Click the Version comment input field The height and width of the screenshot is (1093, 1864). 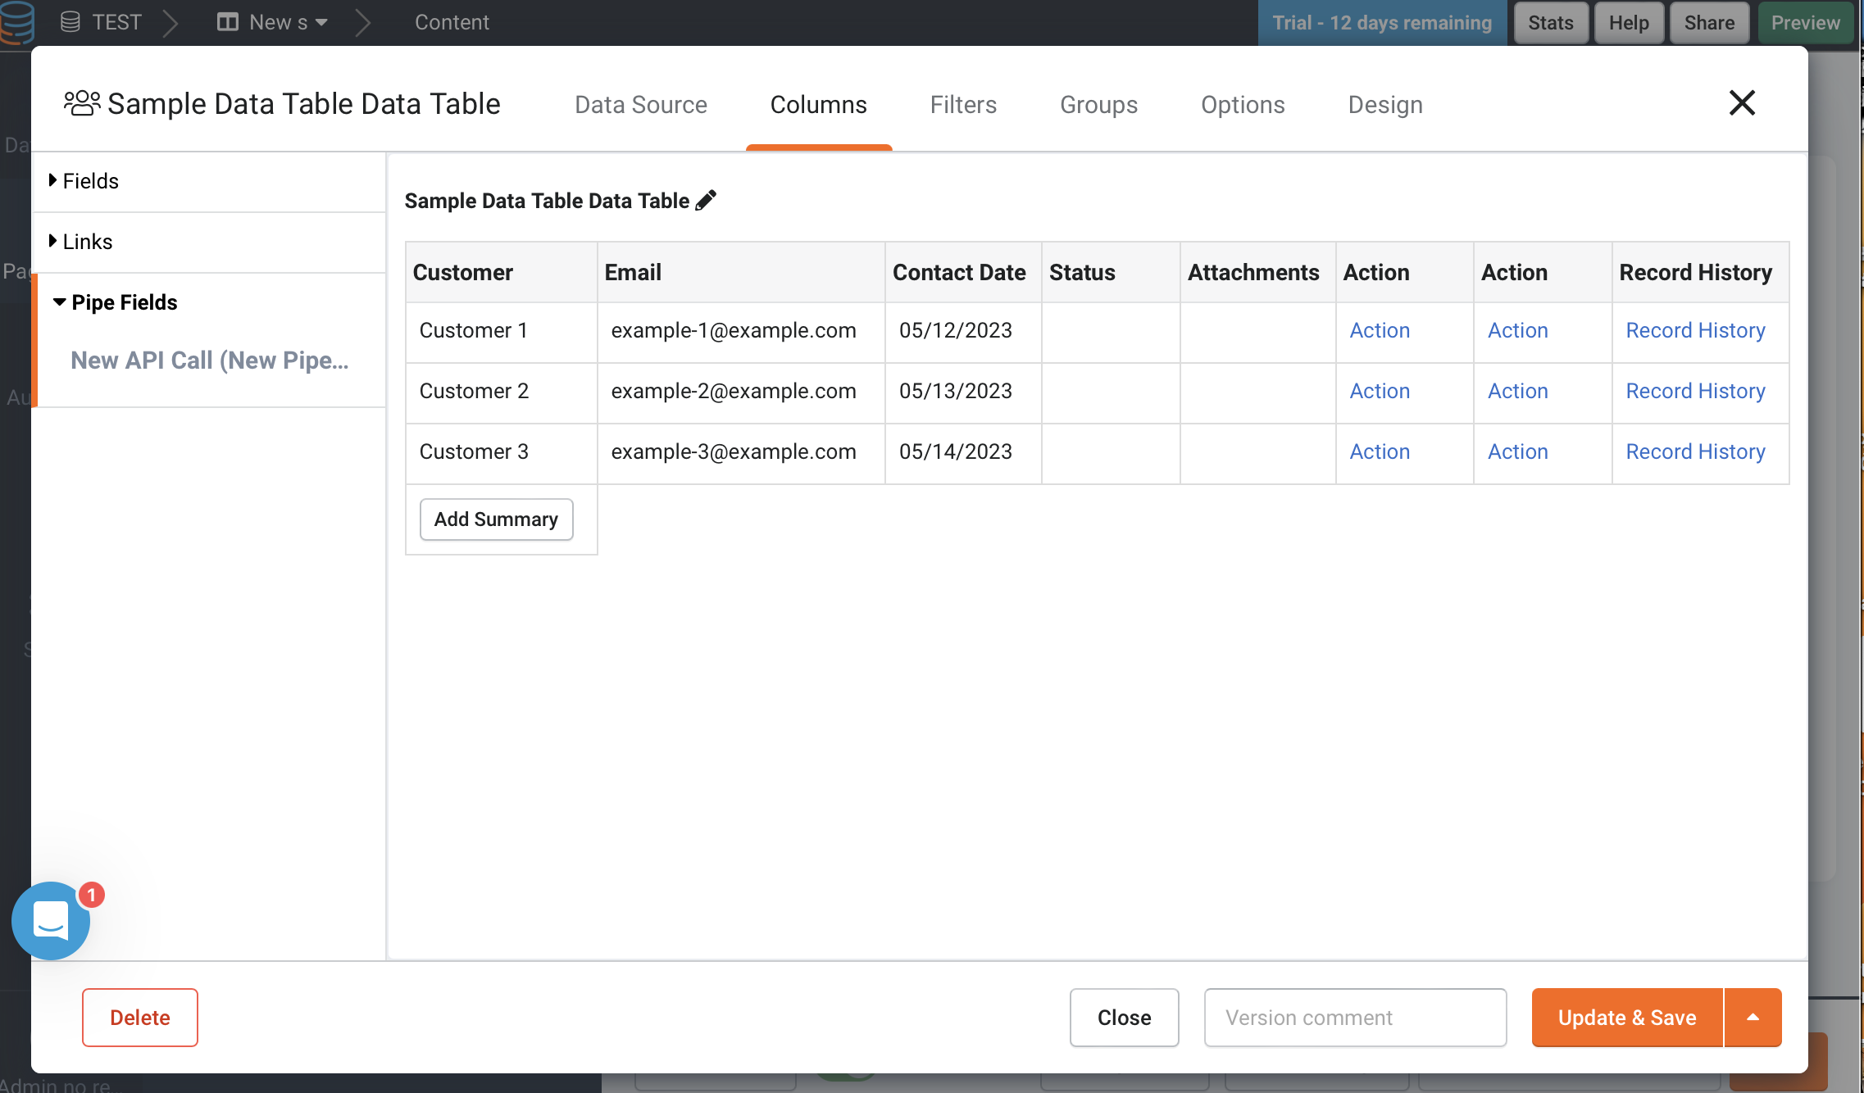click(x=1354, y=1017)
